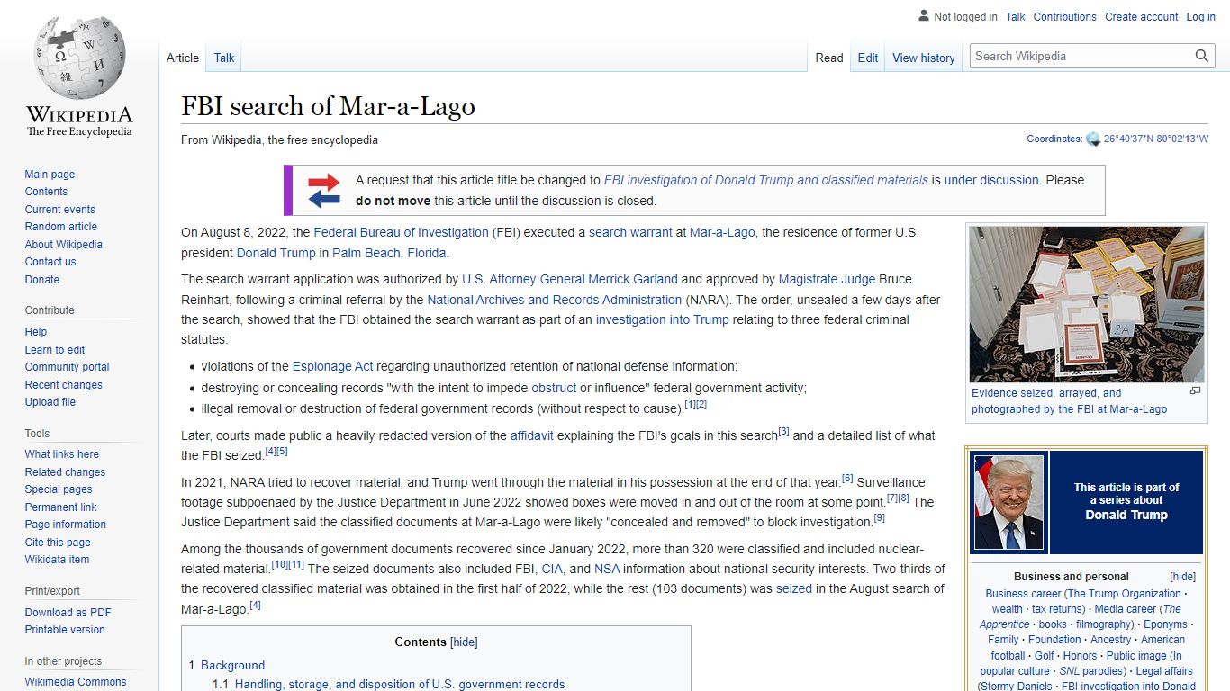Open the Log in link
This screenshot has width=1230, height=691.
1200,17
